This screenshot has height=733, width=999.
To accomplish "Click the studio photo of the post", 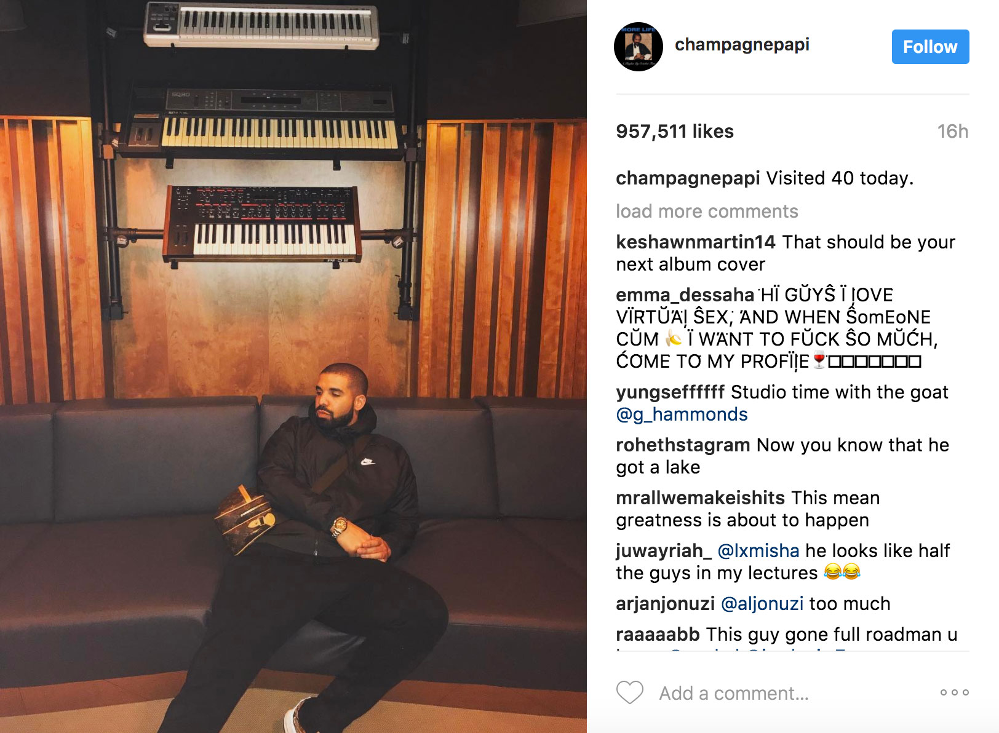I will [x=293, y=366].
